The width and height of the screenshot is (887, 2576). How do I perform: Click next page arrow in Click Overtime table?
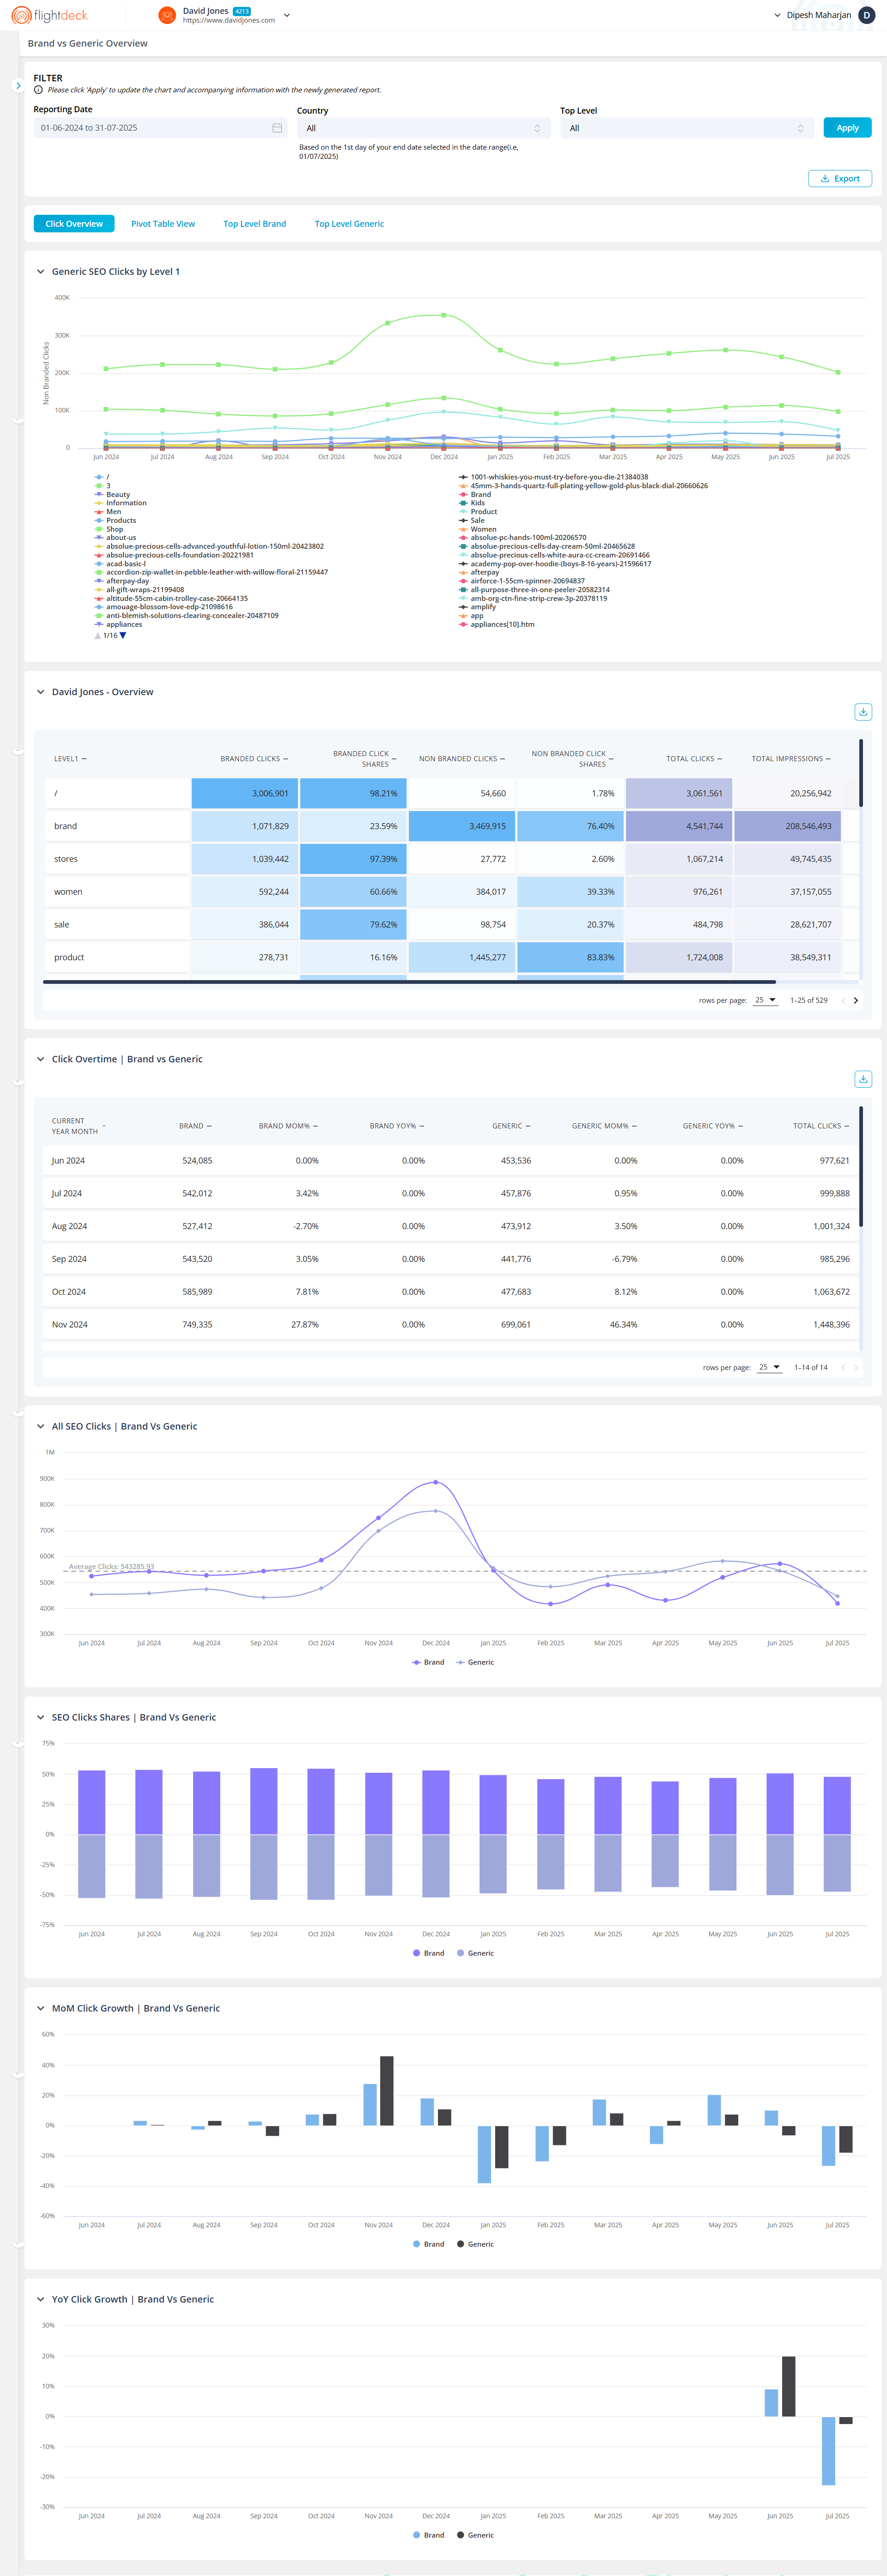(856, 1367)
